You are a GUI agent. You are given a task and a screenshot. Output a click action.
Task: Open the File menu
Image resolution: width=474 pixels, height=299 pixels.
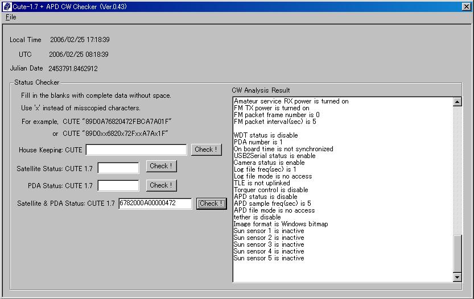(x=11, y=17)
